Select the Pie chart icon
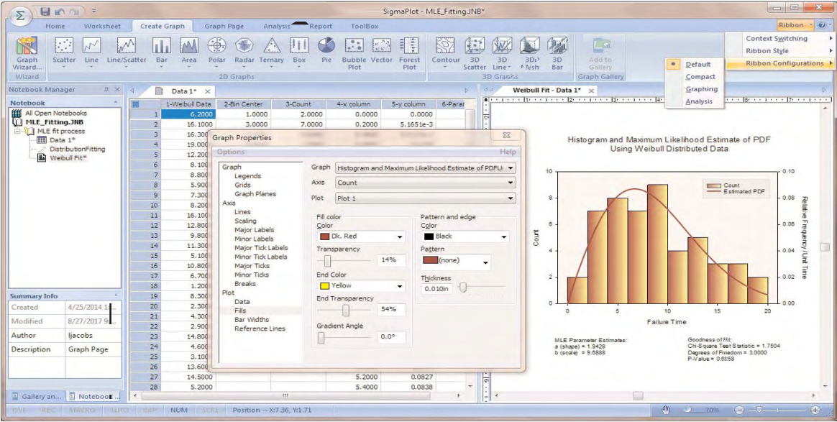The width and height of the screenshot is (837, 422). [x=326, y=49]
